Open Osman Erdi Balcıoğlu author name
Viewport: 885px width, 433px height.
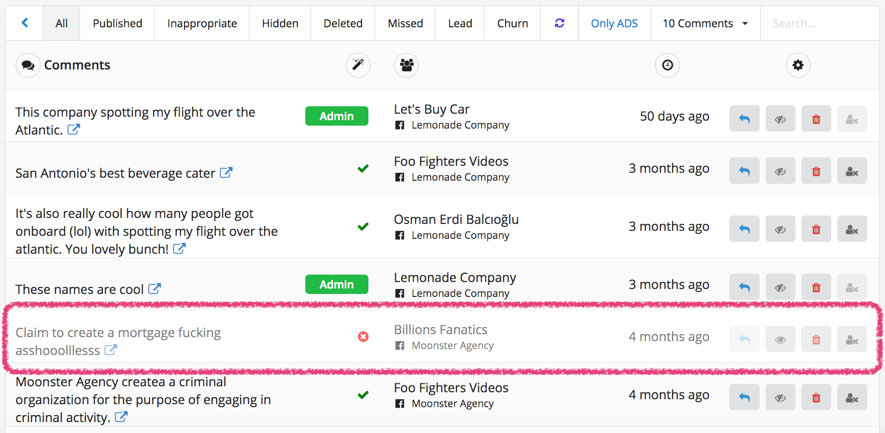456,219
